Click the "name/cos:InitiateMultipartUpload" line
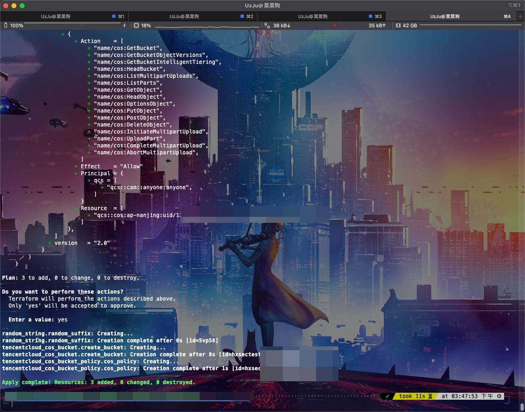 [x=148, y=131]
